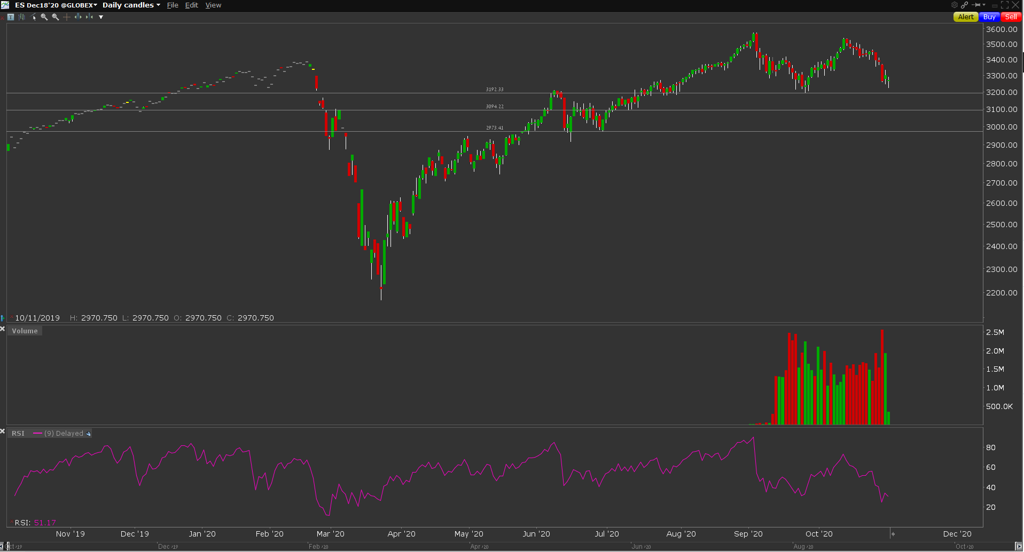Click the Sep '20 time axis label
1024x552 pixels.
coord(748,534)
